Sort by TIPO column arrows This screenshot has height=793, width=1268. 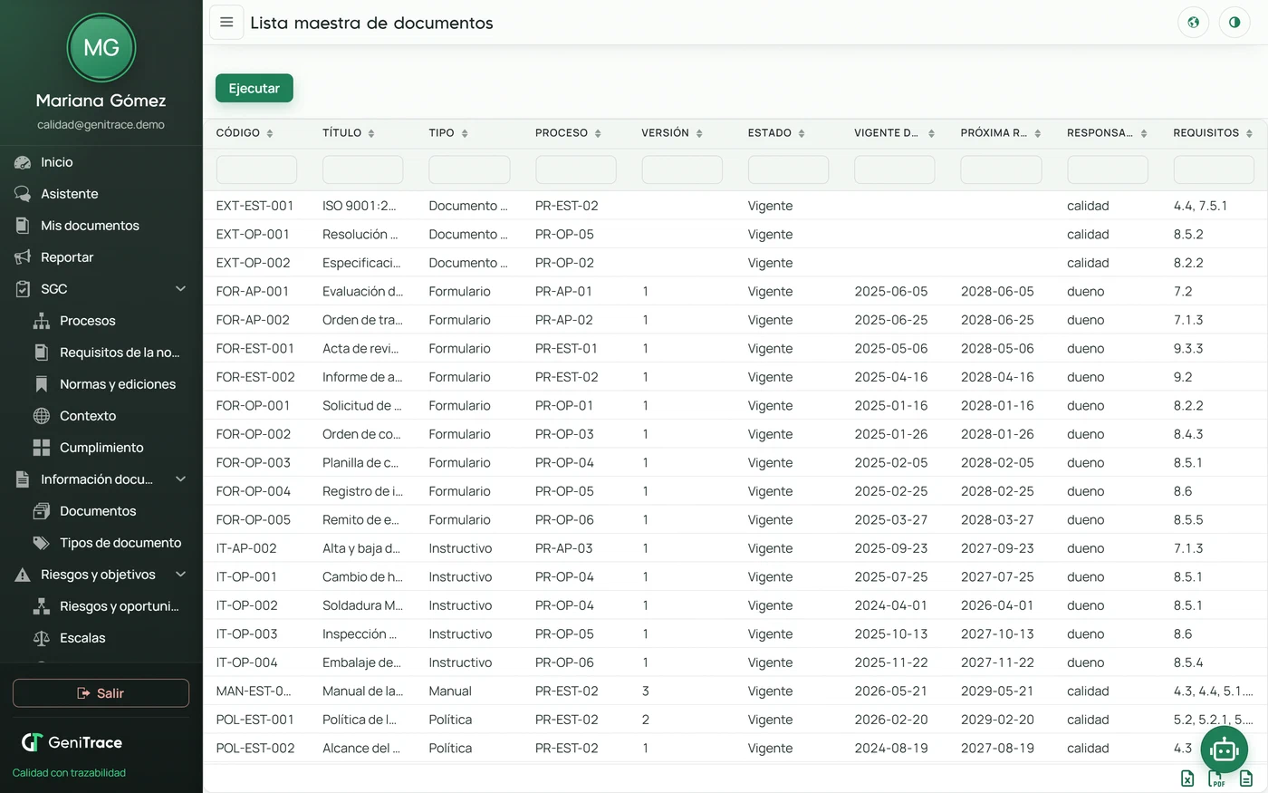click(x=465, y=133)
